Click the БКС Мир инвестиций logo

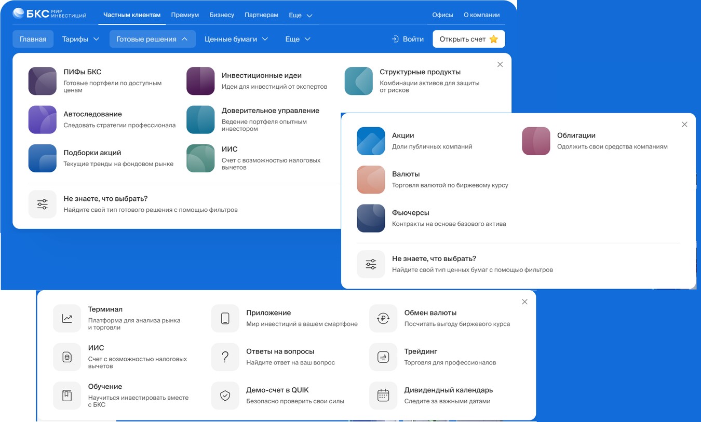pos(49,14)
